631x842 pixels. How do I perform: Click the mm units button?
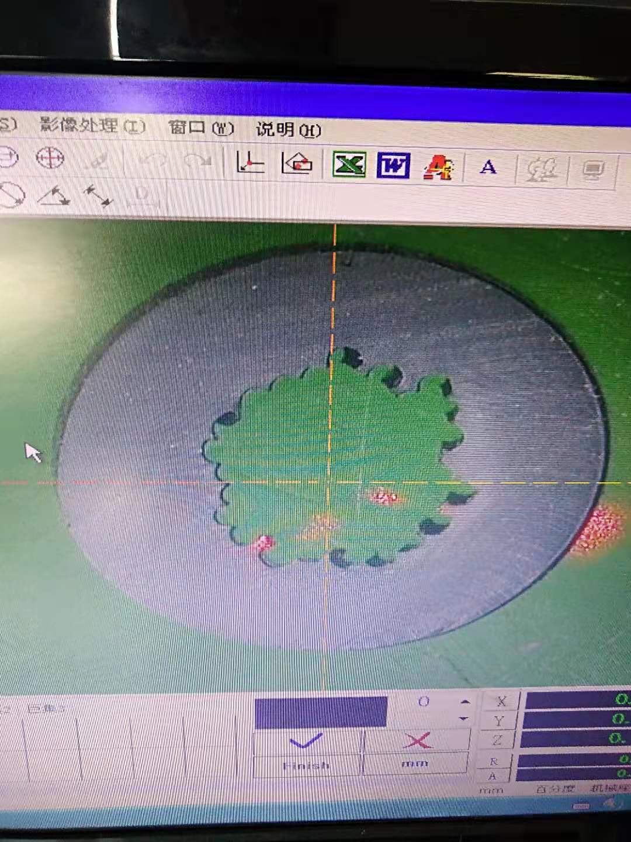point(415,764)
